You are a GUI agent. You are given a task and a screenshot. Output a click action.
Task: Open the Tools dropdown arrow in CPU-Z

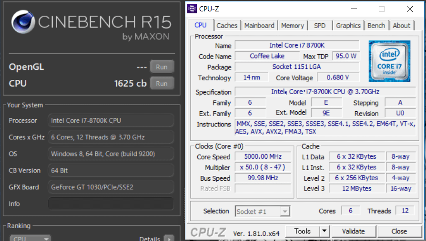tap(324, 231)
